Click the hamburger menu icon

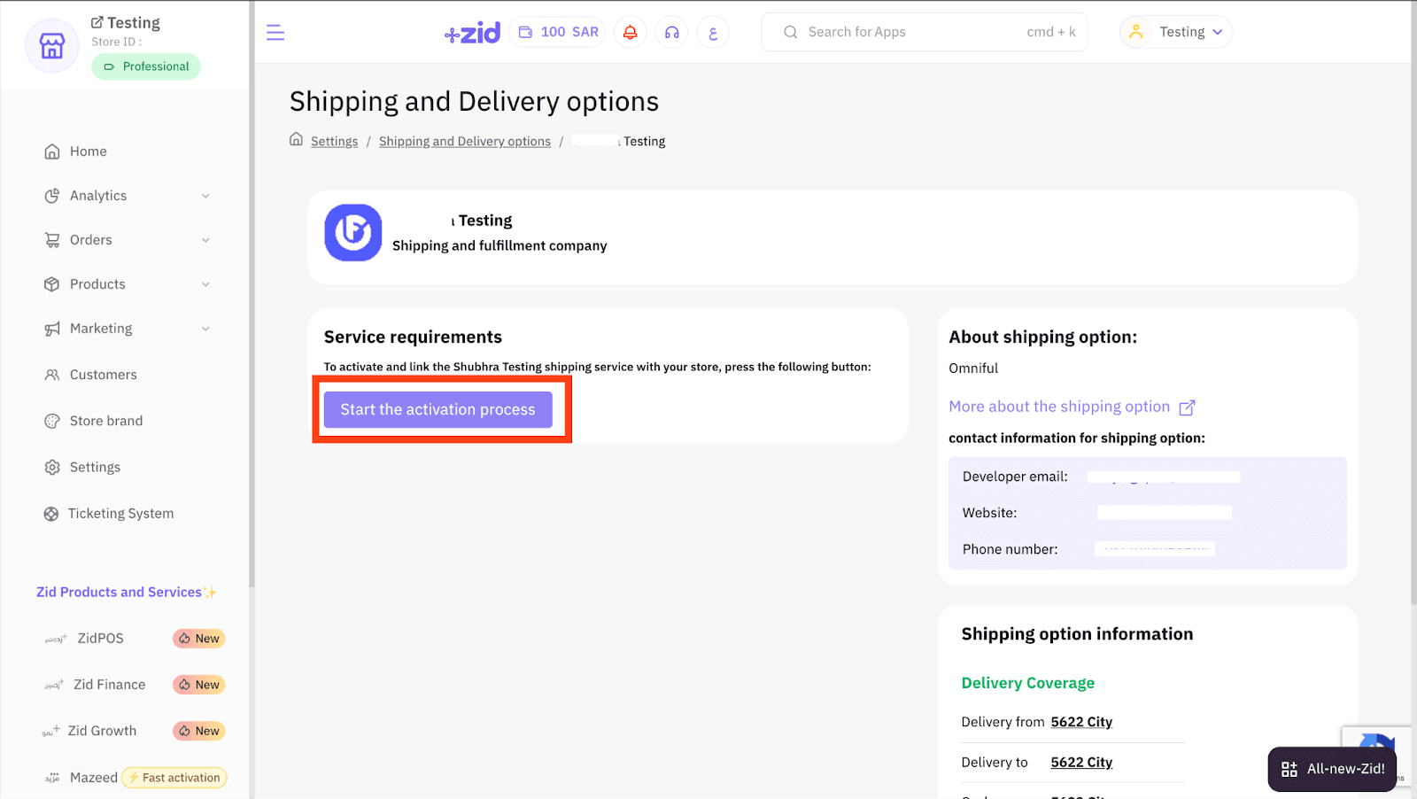tap(275, 33)
